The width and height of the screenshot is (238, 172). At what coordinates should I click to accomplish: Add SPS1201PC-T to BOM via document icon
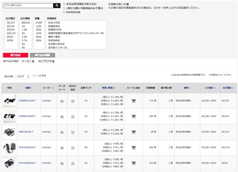click(73, 132)
